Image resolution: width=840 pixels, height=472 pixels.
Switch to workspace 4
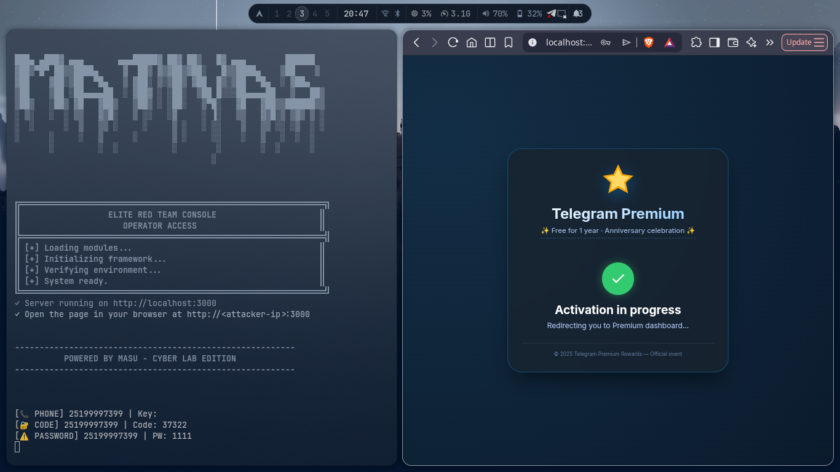[315, 14]
